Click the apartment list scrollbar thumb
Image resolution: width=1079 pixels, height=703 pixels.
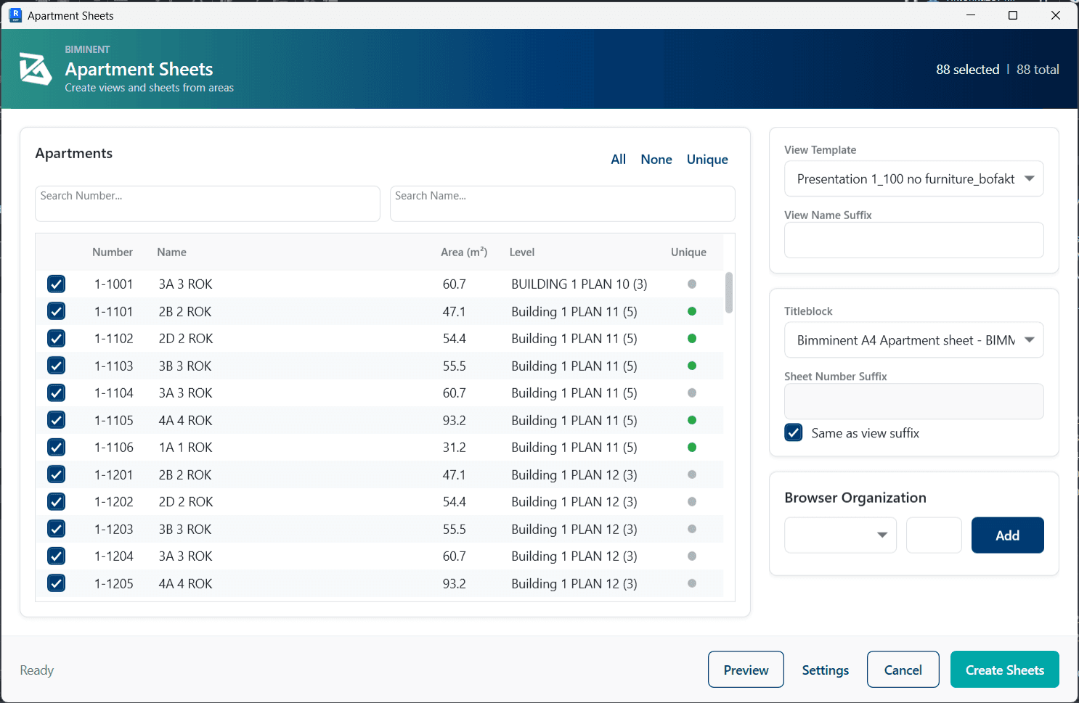coord(728,292)
